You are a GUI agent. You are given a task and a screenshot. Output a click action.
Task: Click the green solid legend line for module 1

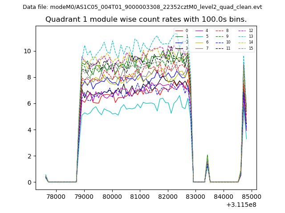tap(179, 36)
